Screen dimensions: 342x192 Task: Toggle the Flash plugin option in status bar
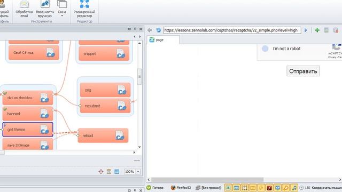pyautogui.click(x=269, y=188)
